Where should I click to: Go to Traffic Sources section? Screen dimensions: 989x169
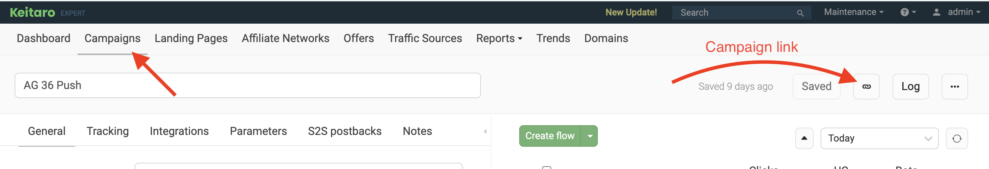click(x=425, y=38)
